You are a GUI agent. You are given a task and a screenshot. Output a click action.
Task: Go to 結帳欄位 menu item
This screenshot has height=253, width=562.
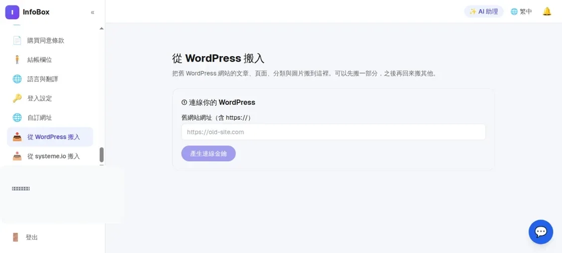point(50,60)
